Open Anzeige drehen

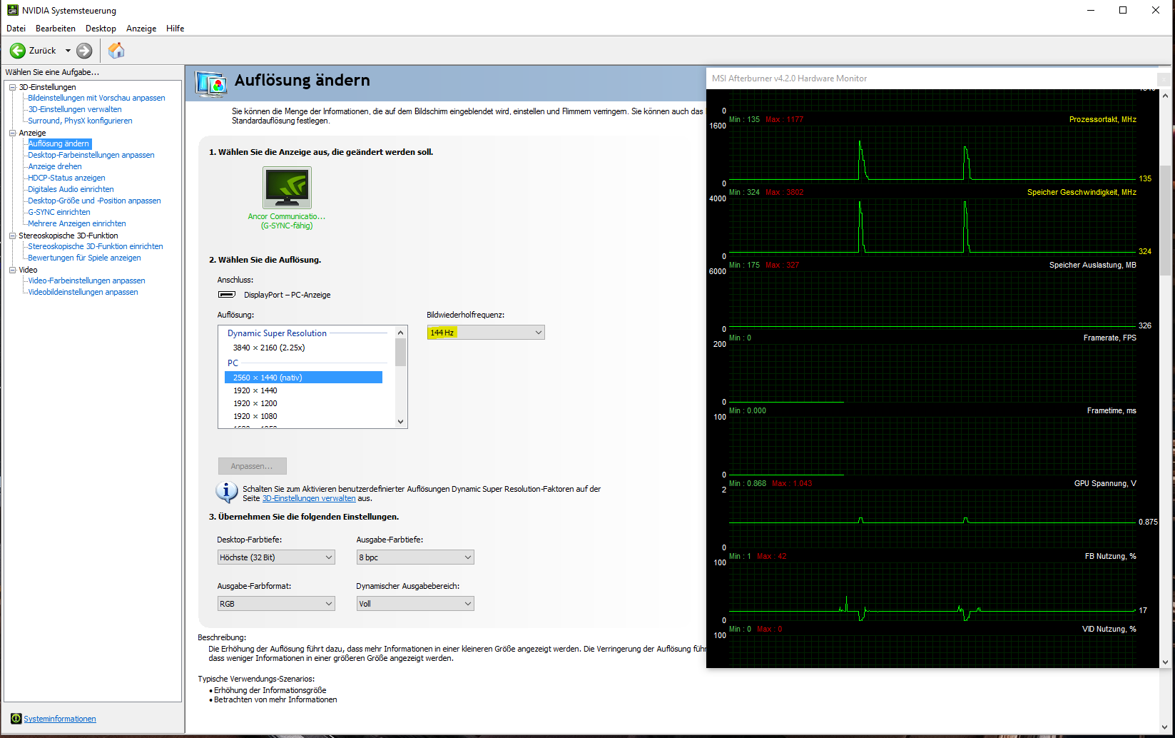pyautogui.click(x=55, y=166)
